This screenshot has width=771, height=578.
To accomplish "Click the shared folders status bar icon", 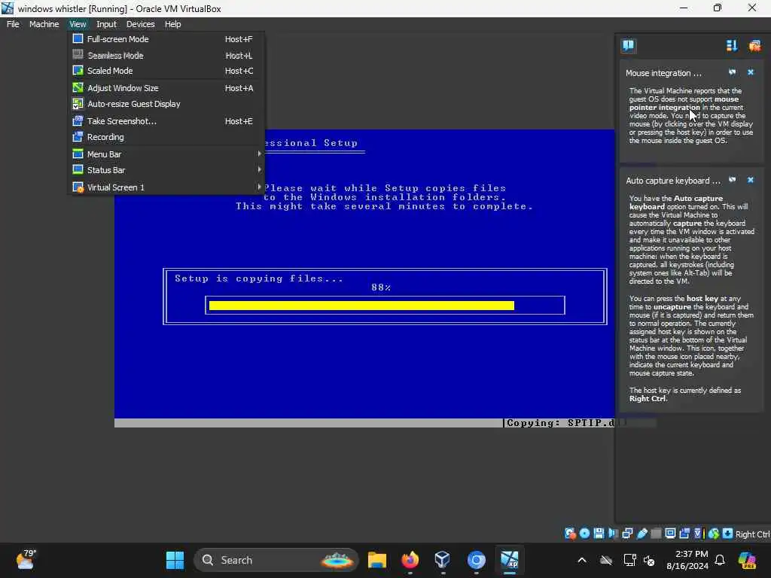I will tap(656, 534).
